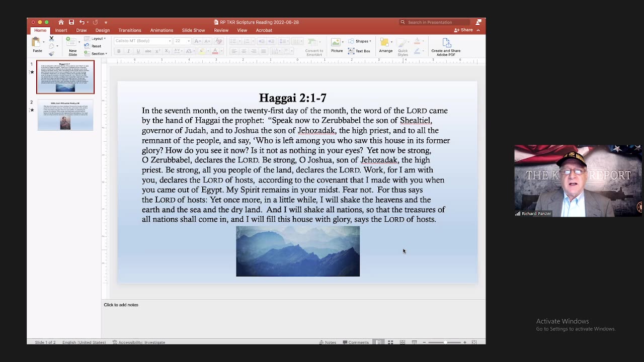Open the user account feedback icon
644x362 pixels.
tap(478, 22)
